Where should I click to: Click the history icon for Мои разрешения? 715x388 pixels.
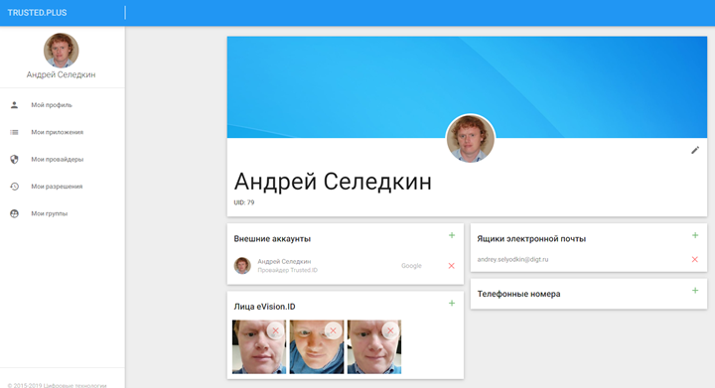(15, 187)
